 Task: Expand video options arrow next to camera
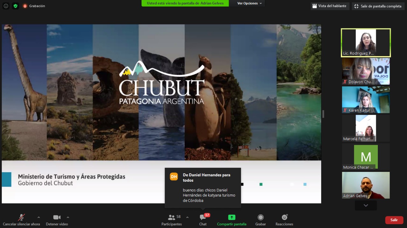pyautogui.click(x=68, y=217)
